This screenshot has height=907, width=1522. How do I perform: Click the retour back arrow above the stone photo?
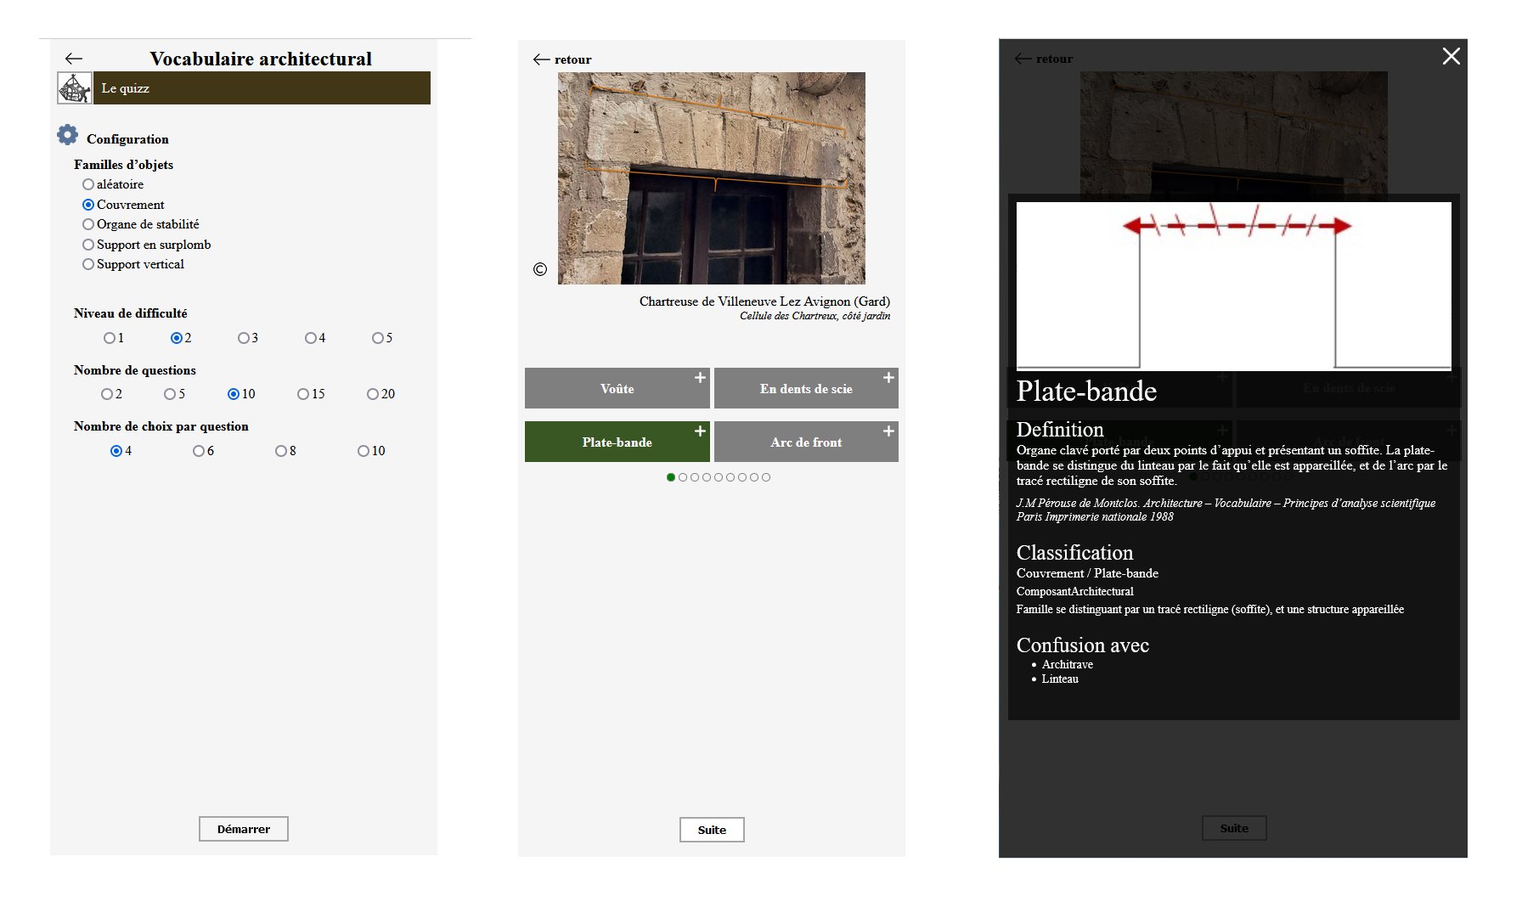click(542, 59)
